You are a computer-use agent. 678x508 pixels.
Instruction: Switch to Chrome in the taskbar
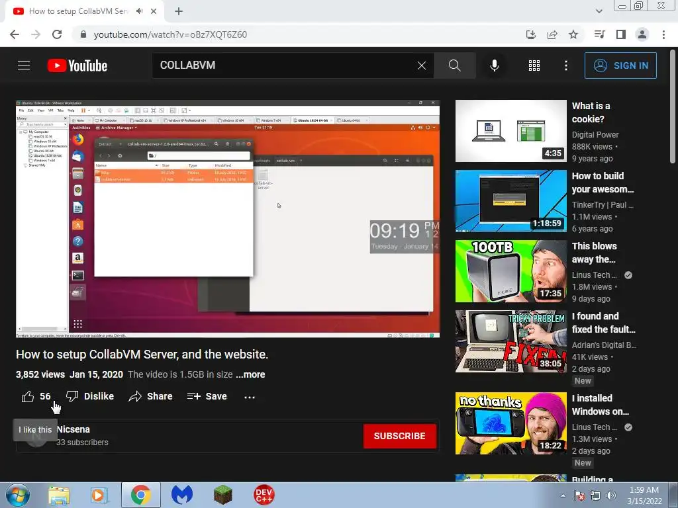140,495
